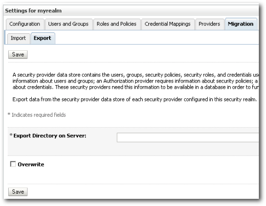Select the Migration tab
266x206 pixels.
pos(241,24)
